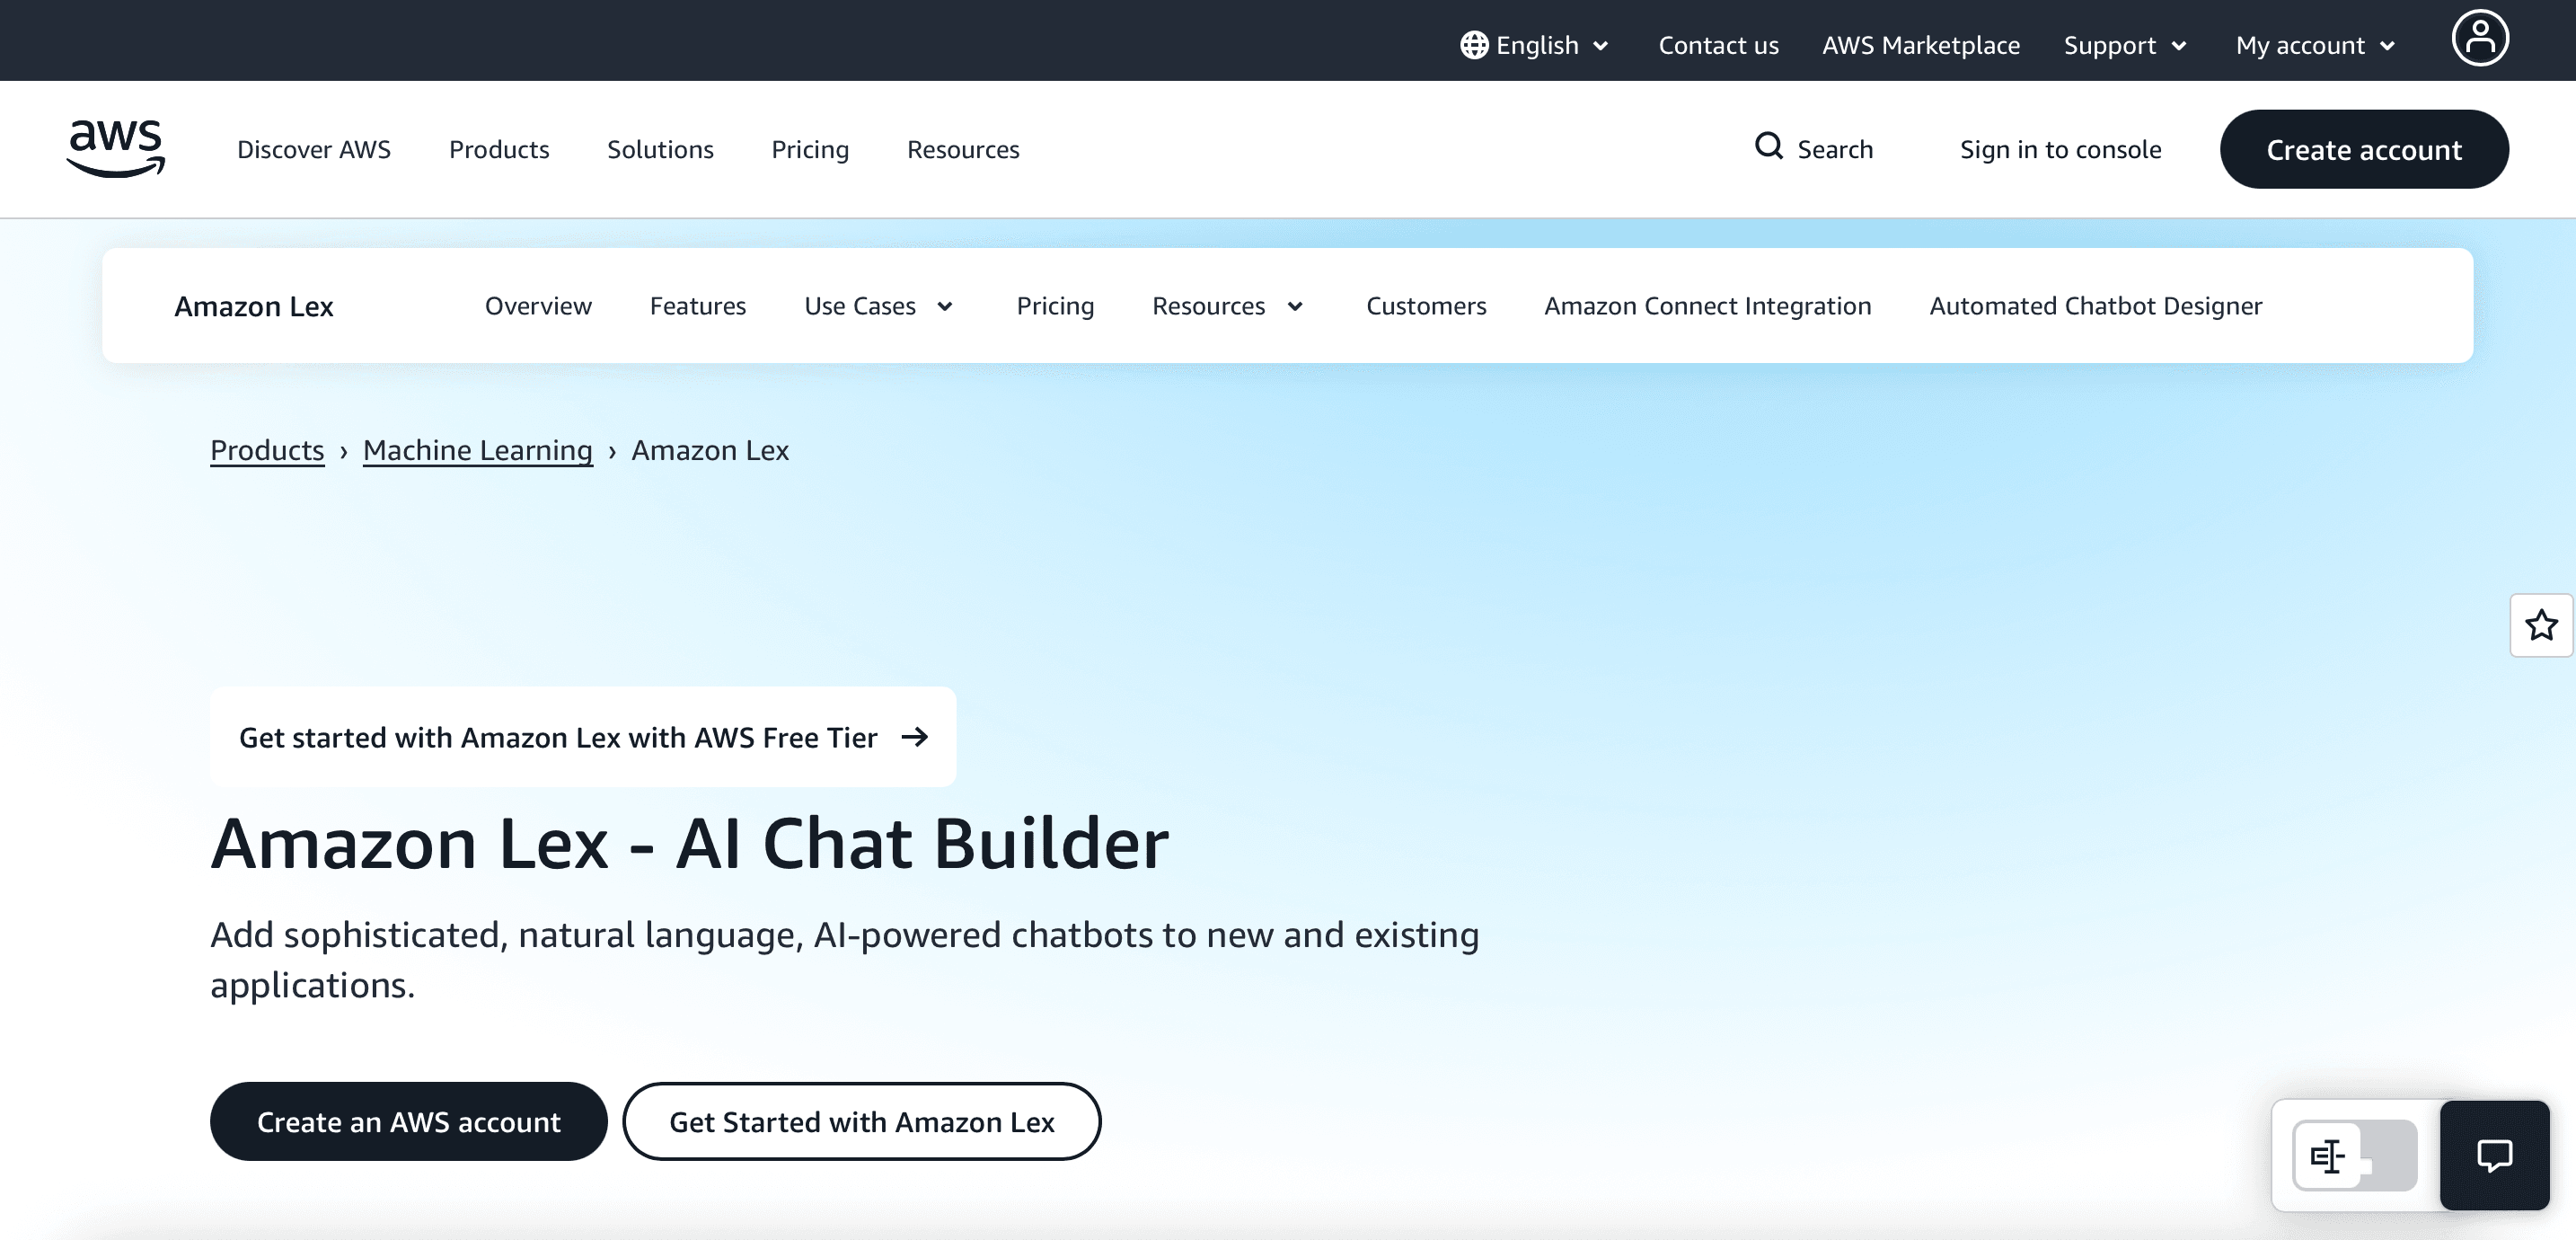Click the star bookmark icon on right edge
Screen dimensions: 2576x1240
pyautogui.click(x=2540, y=624)
